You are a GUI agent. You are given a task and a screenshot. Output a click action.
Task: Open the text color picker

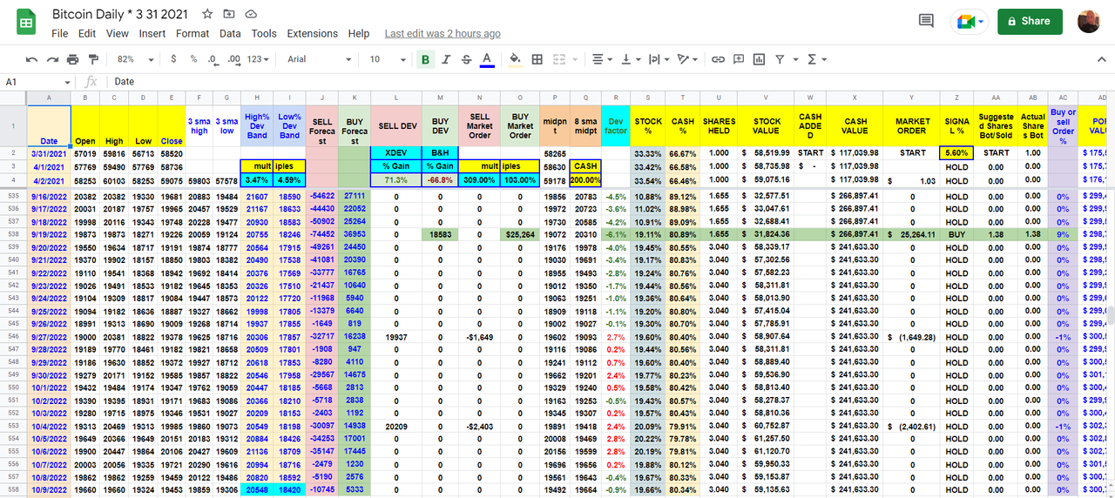(x=487, y=59)
